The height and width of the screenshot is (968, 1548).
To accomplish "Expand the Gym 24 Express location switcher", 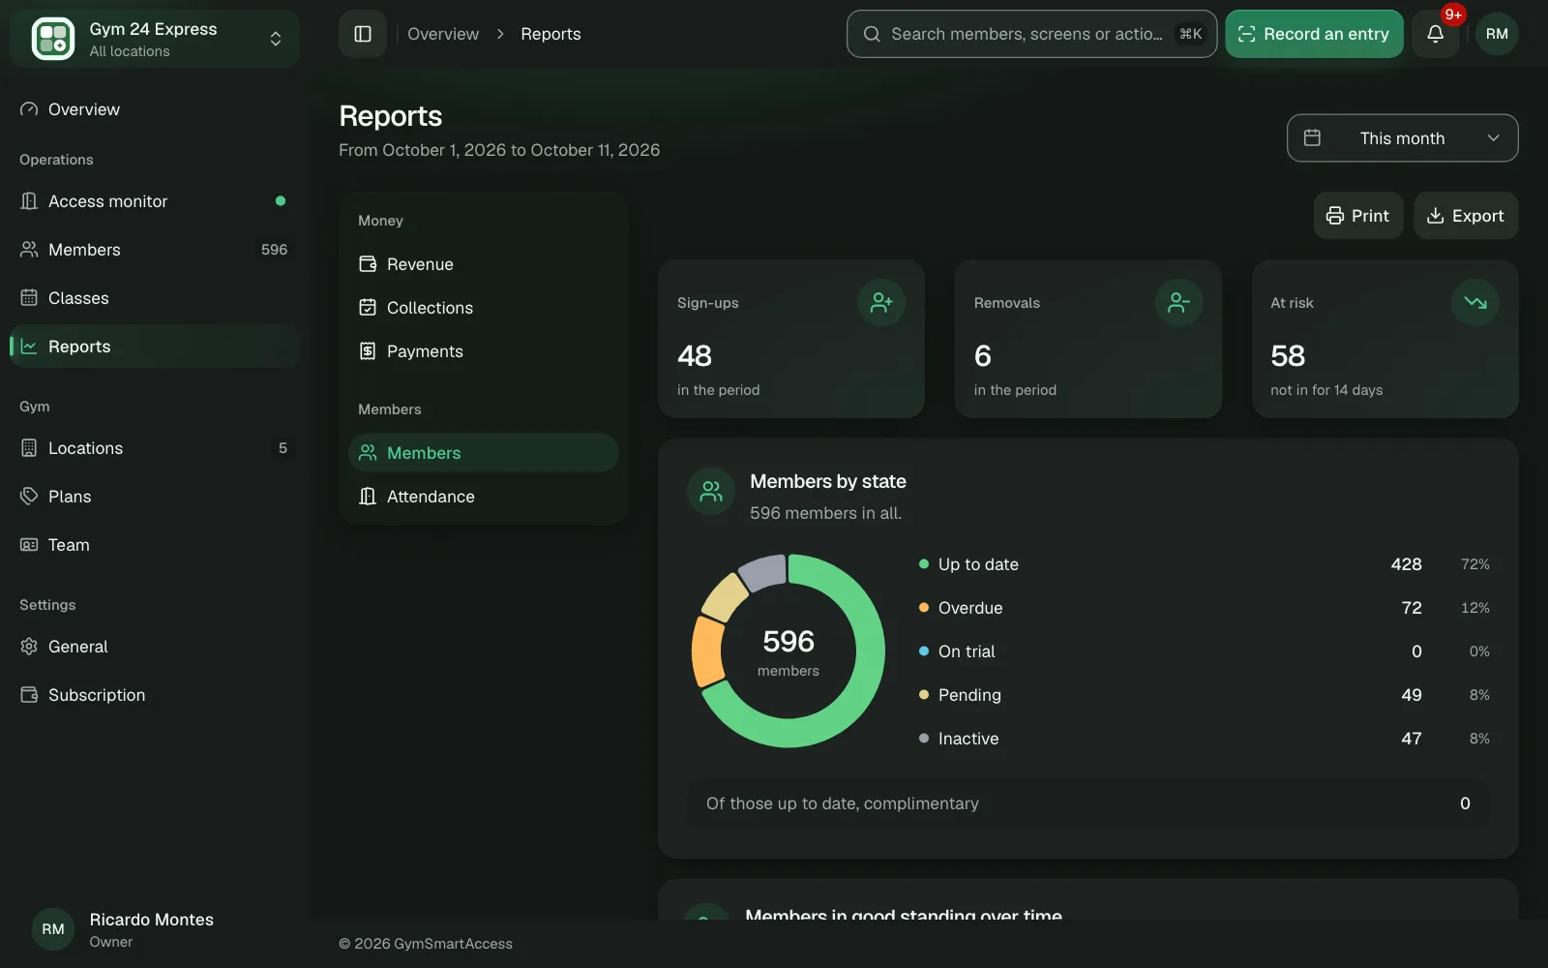I will 155,39.
